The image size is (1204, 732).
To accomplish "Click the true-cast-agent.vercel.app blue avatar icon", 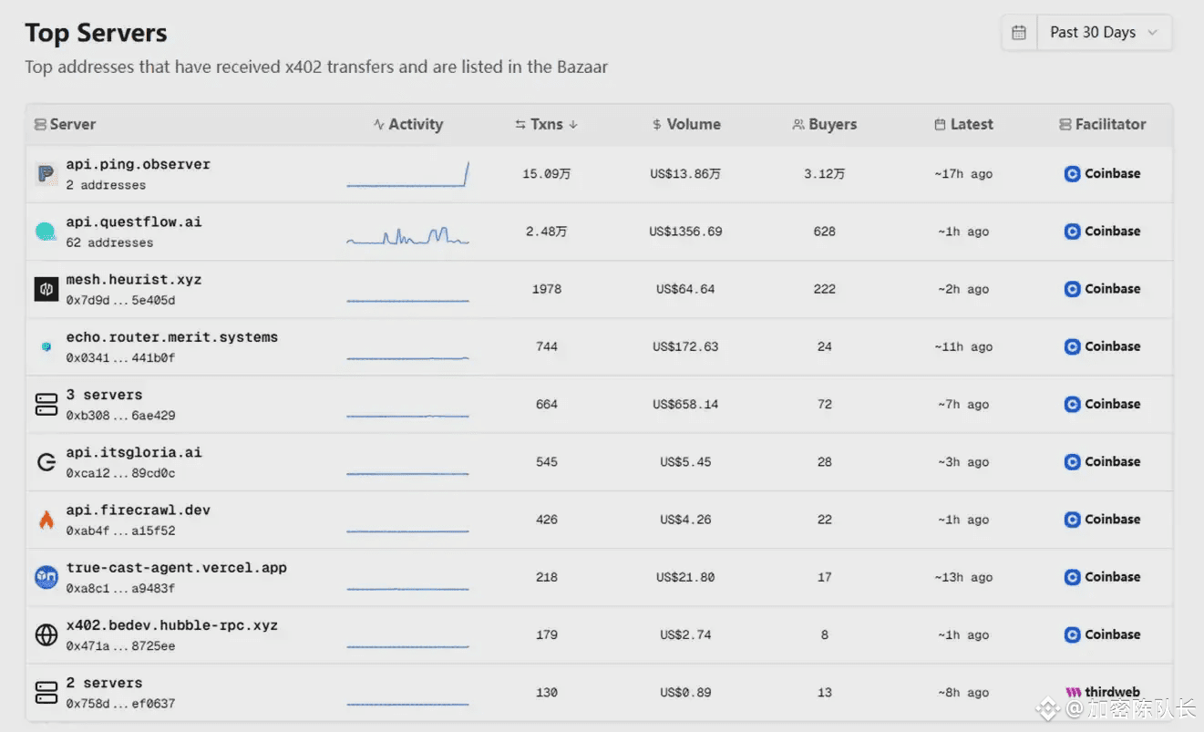I will tap(46, 577).
